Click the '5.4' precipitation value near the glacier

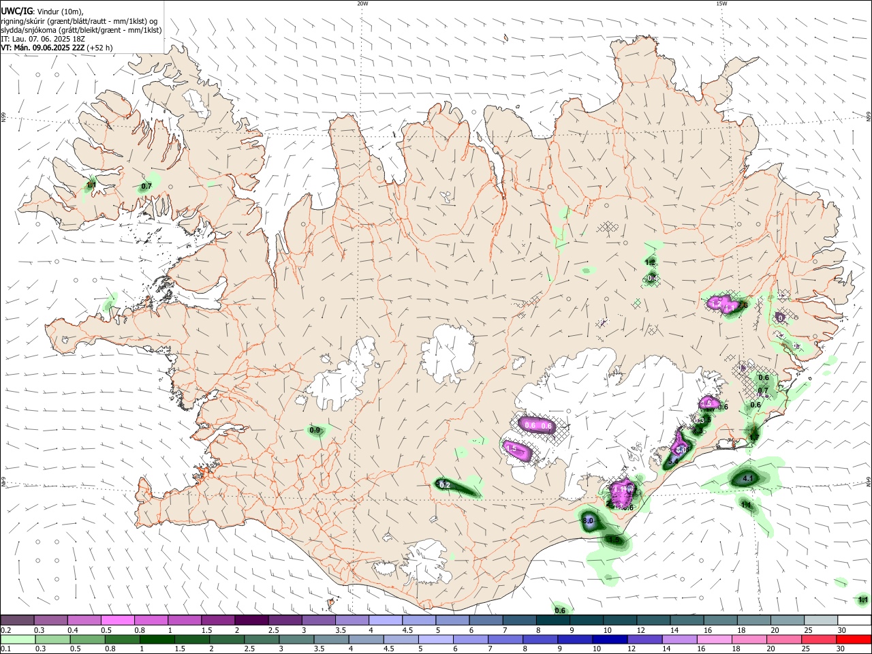point(673,461)
